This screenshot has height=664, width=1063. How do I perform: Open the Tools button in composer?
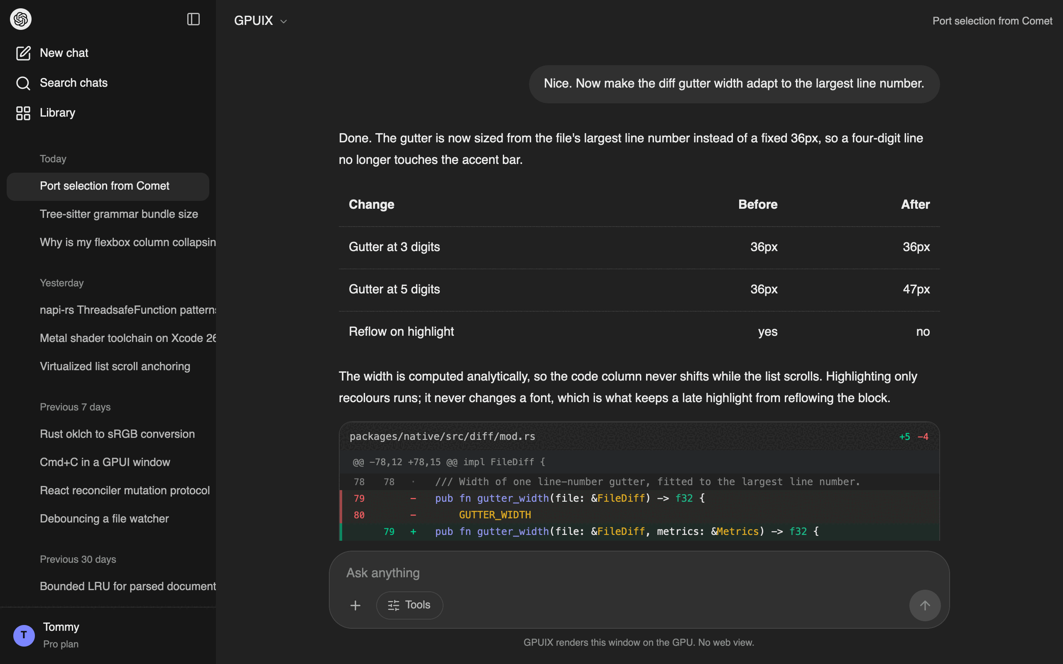[x=409, y=605]
